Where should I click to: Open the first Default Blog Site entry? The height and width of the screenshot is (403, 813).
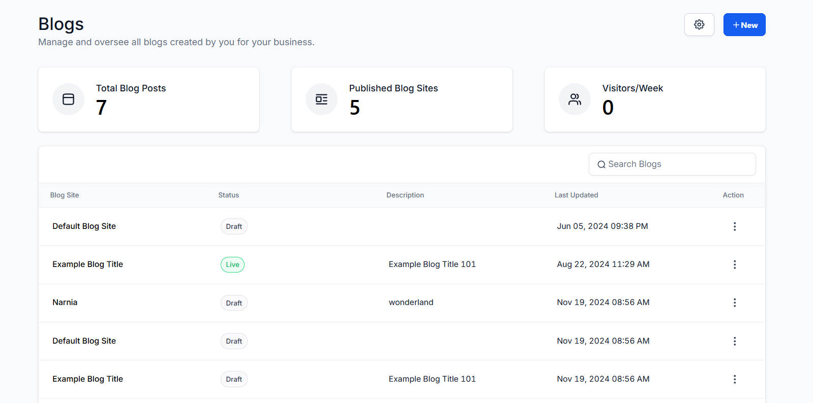[84, 226]
